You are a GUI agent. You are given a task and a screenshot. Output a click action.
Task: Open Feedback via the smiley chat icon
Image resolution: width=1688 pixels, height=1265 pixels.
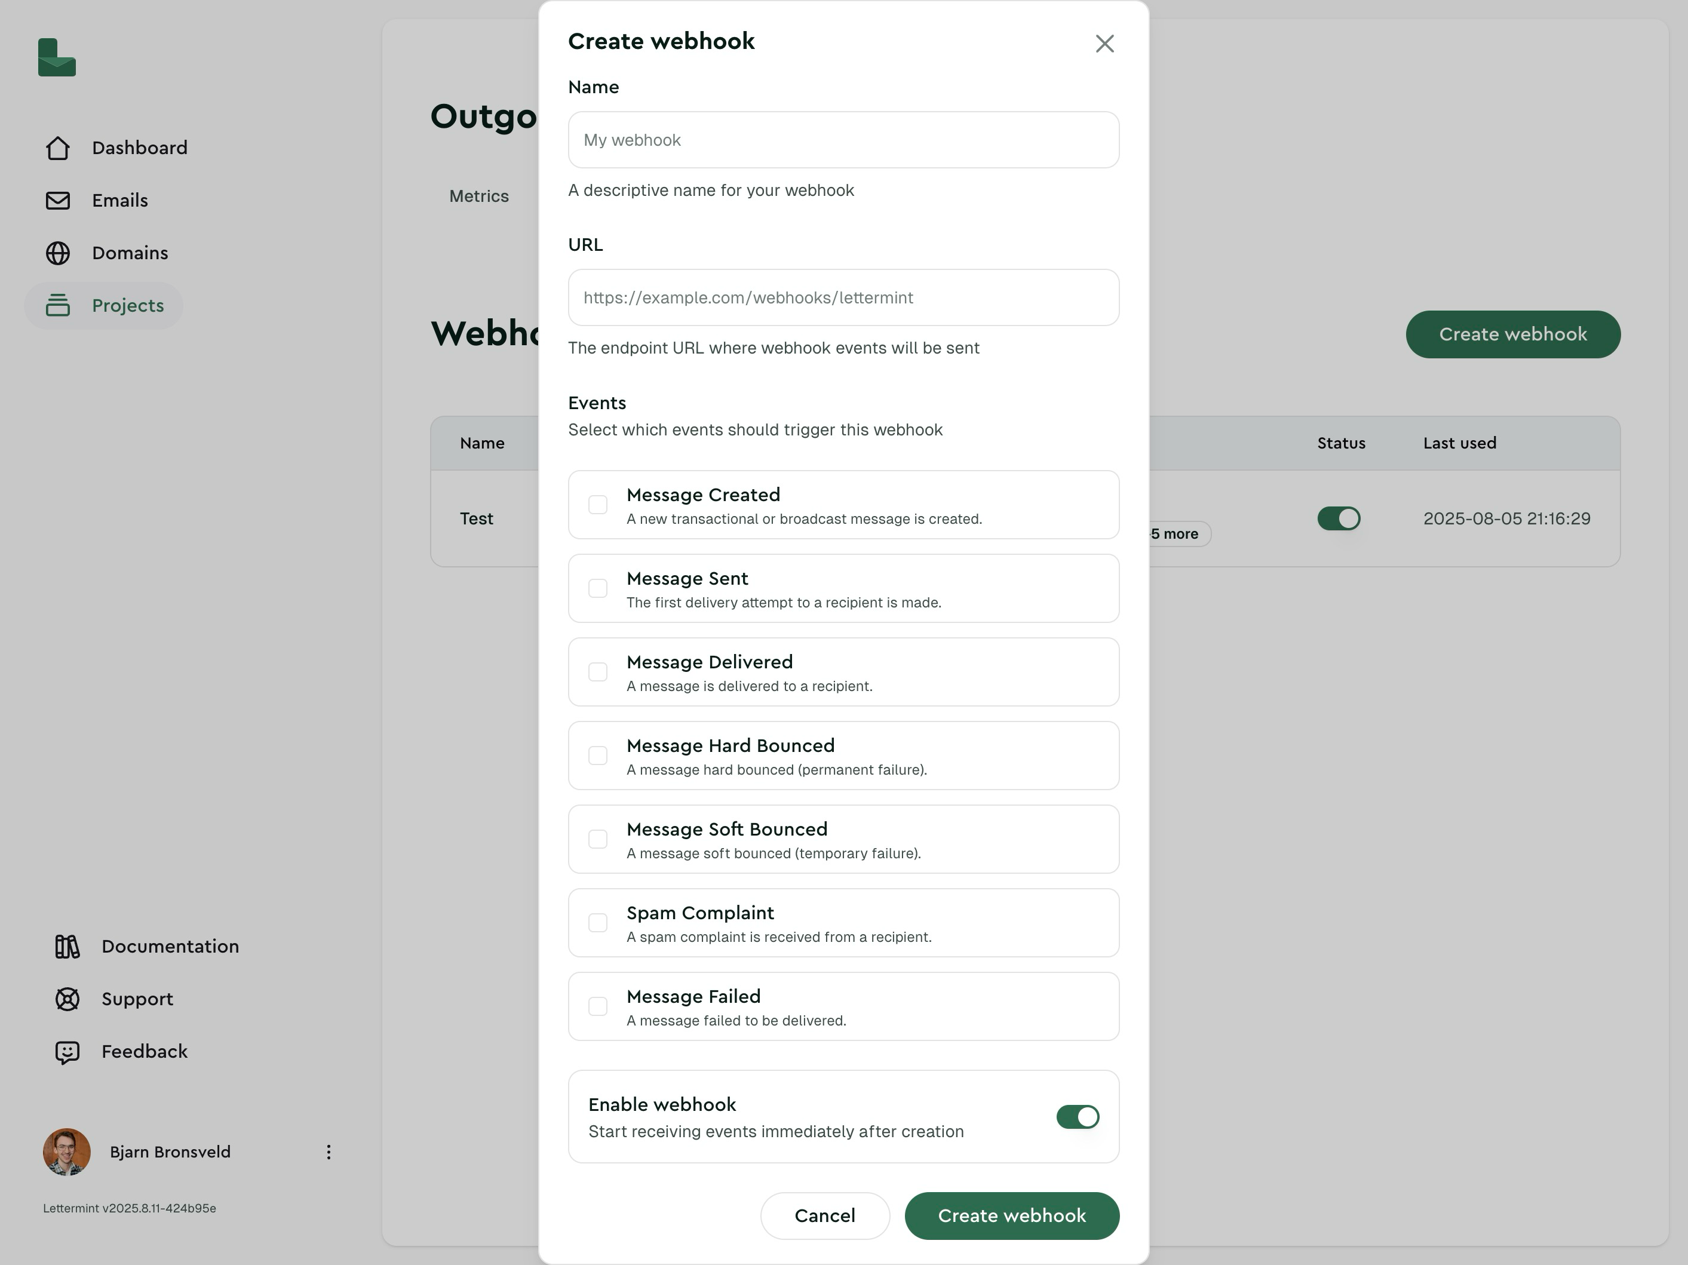67,1052
